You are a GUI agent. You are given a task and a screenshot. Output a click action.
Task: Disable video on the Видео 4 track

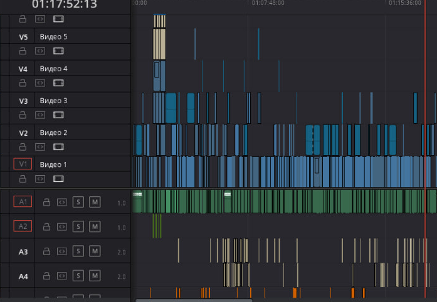[58, 83]
